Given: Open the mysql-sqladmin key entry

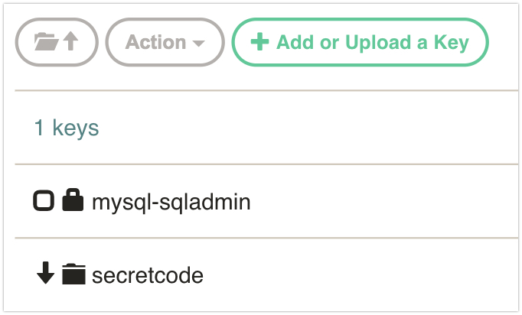Looking at the screenshot, I should [x=171, y=202].
